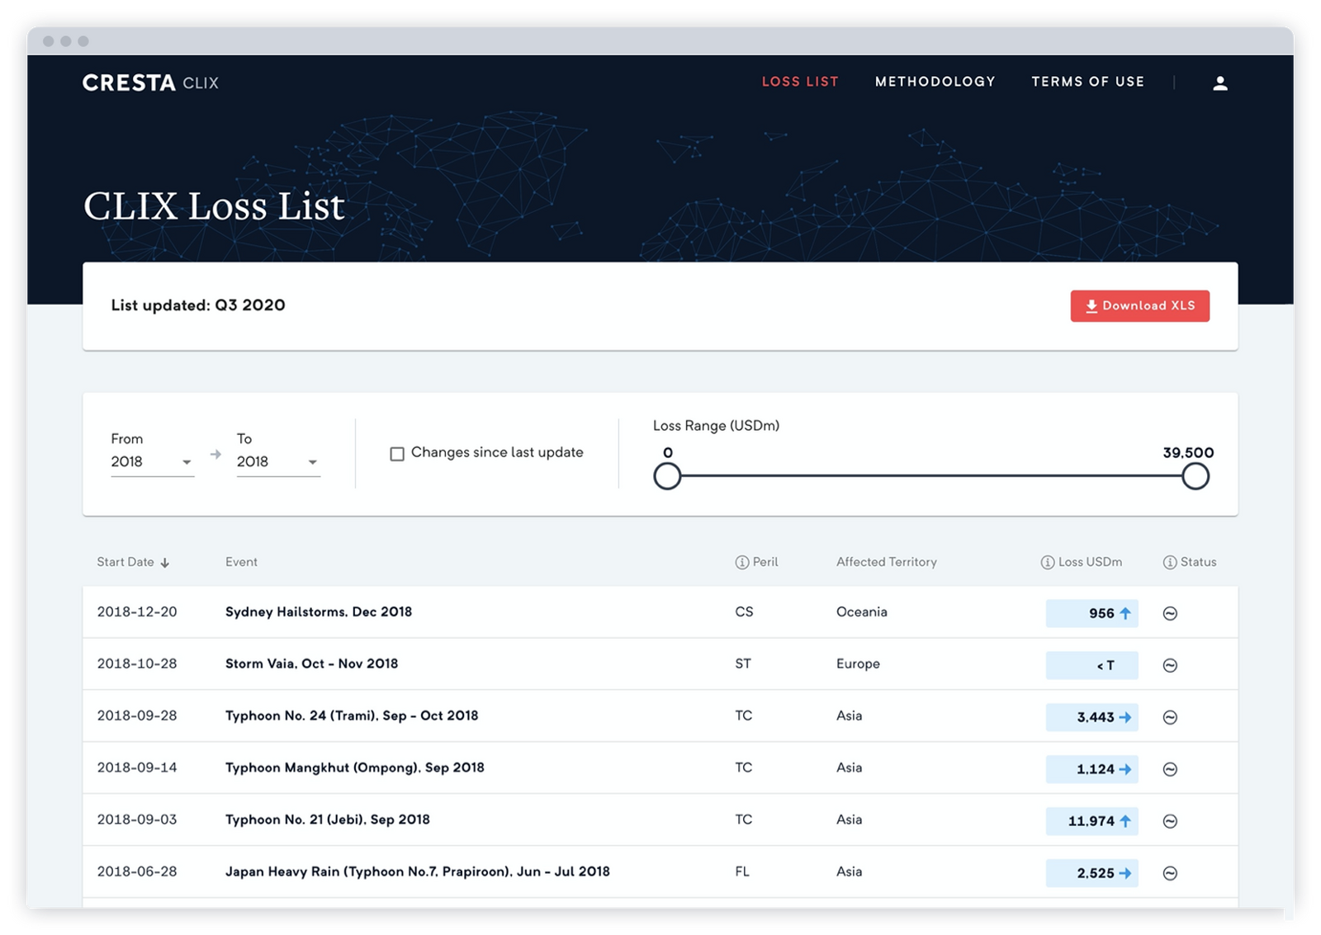Click right arrow in 2,525 loss cell

tap(1125, 873)
